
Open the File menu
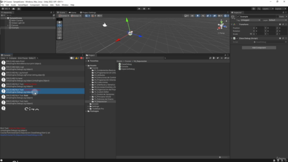pyautogui.click(x=2, y=5)
